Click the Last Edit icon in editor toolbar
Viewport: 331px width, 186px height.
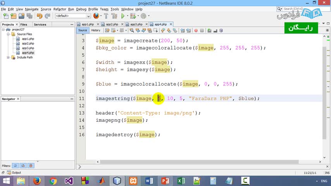(107, 31)
